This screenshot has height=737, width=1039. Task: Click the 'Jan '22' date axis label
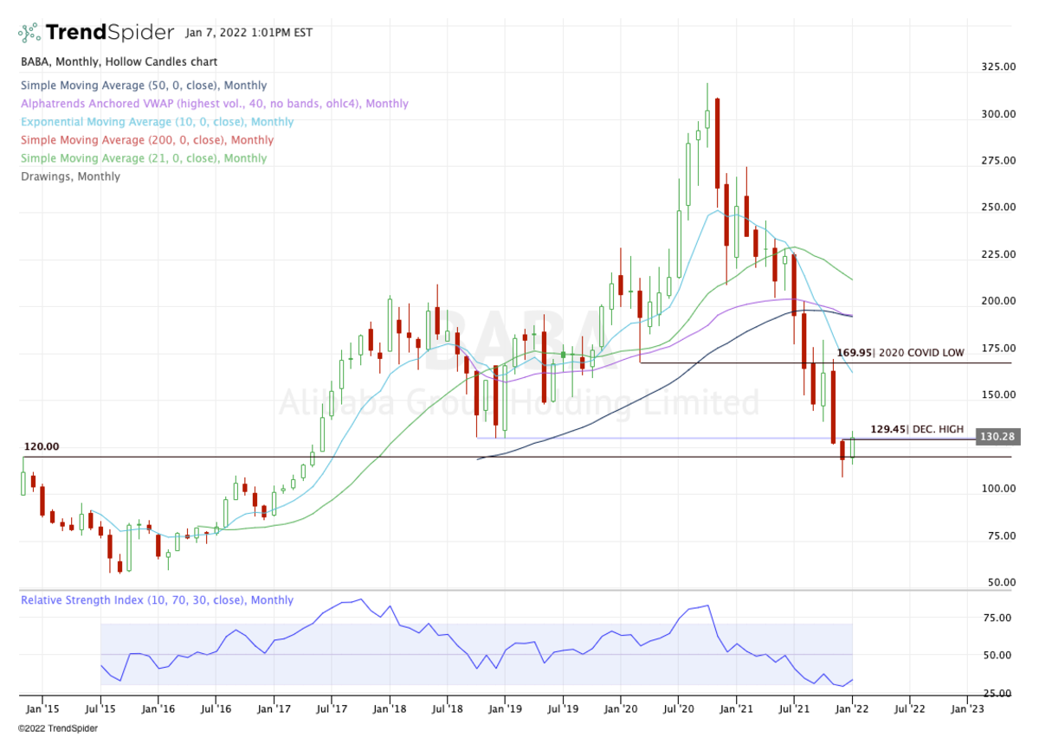(x=851, y=708)
